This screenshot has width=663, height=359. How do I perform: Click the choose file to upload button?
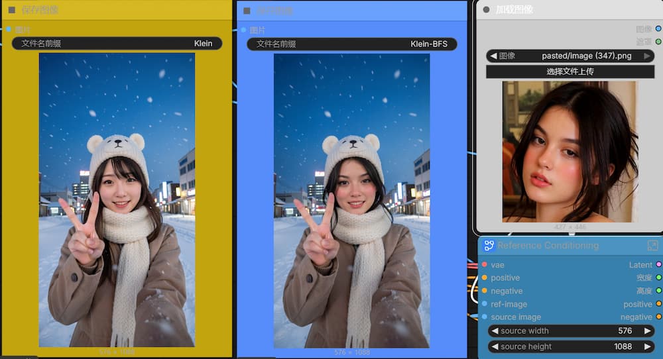click(x=570, y=72)
